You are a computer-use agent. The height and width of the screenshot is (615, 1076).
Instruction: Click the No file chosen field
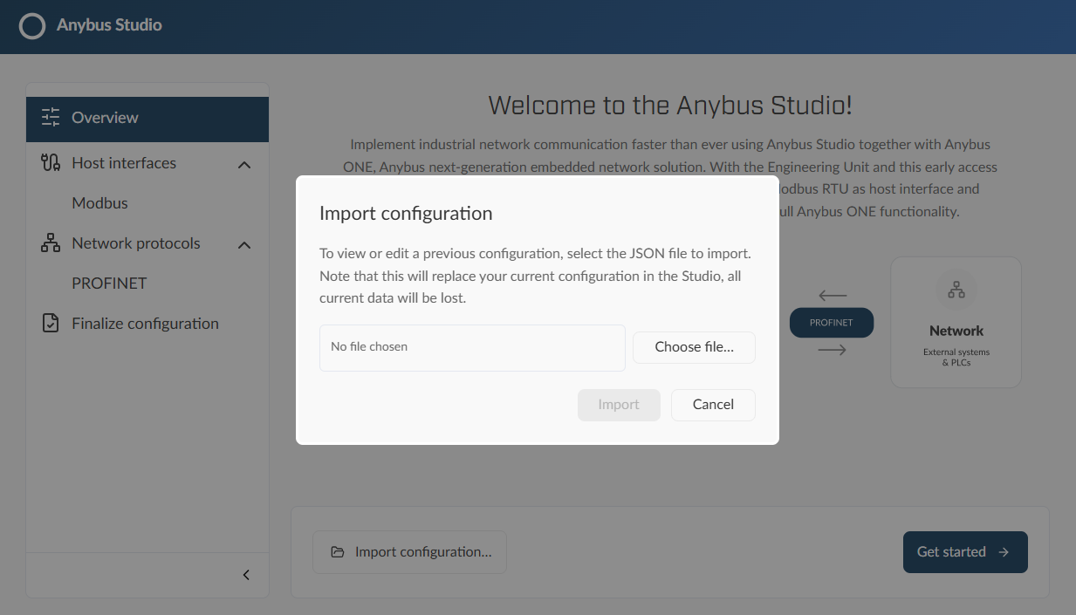pos(472,348)
